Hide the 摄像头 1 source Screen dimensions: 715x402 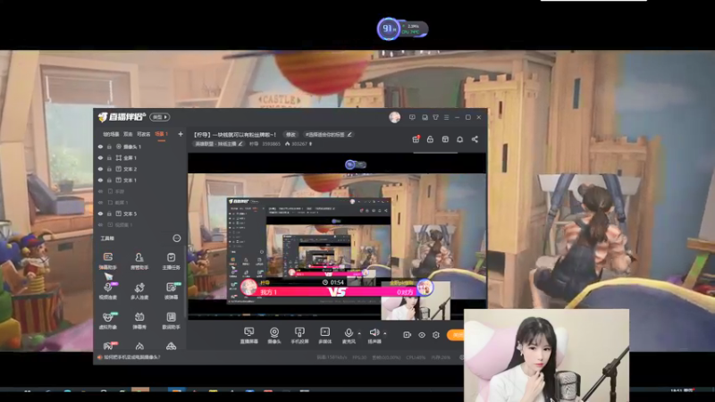click(x=100, y=147)
